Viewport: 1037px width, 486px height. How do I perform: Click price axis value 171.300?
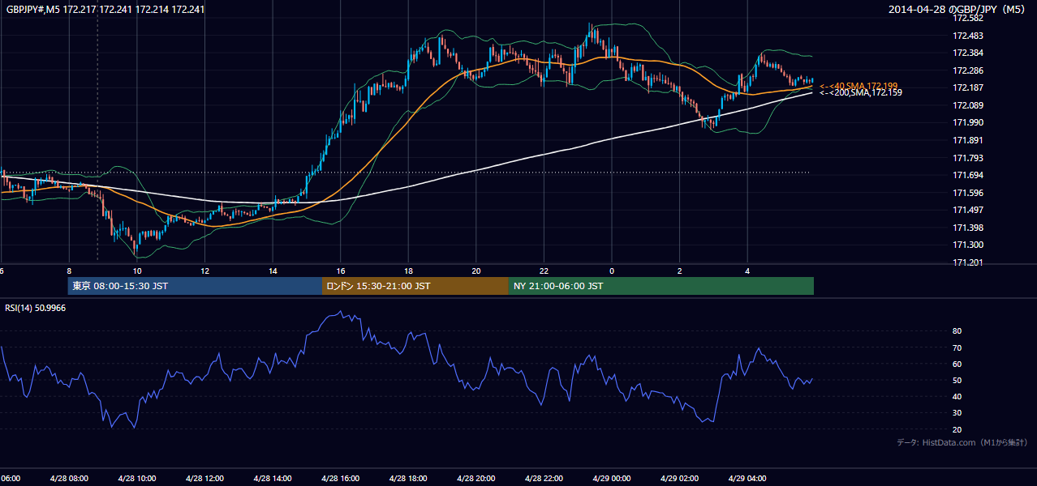coord(968,245)
